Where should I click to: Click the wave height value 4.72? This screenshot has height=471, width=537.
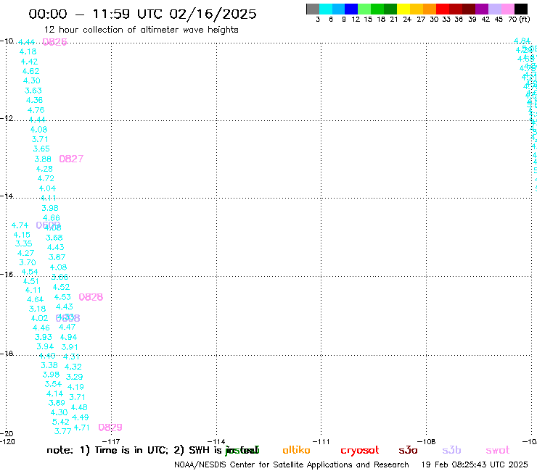(46, 178)
